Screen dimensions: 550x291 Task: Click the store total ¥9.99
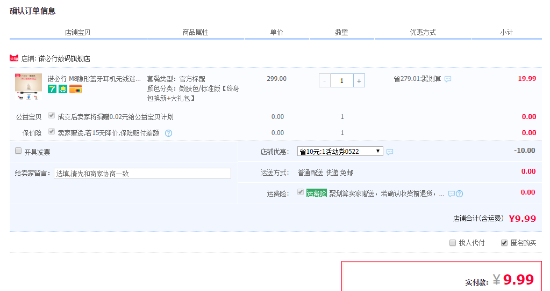[522, 219]
